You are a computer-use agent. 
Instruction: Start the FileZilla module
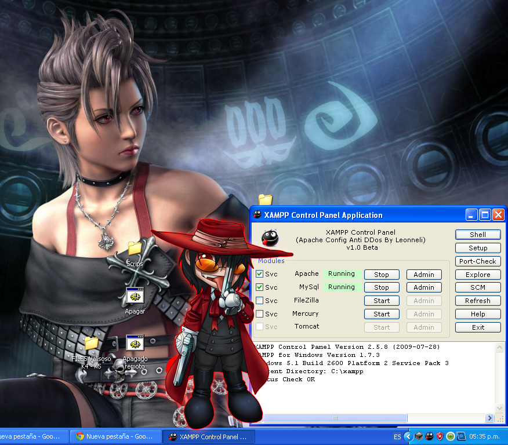[381, 301]
